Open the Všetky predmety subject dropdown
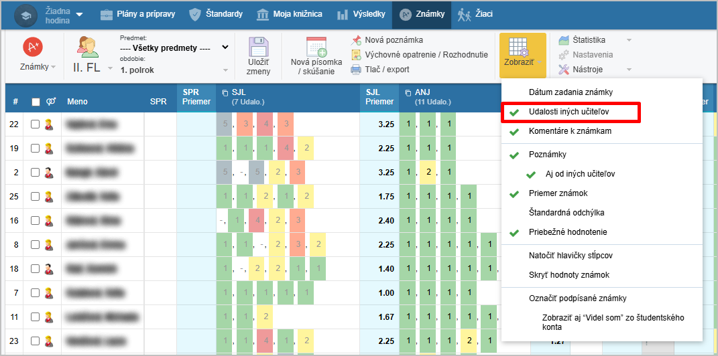The width and height of the screenshot is (718, 356). coord(174,48)
